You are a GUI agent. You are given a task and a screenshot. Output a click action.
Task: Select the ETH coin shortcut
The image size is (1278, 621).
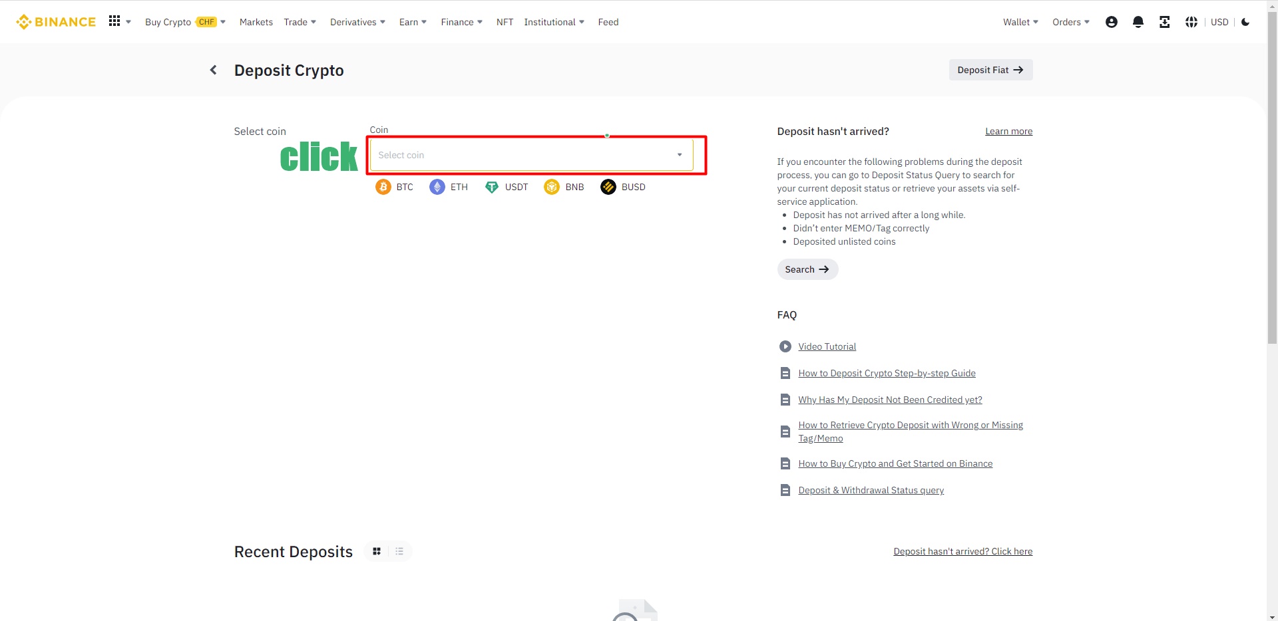click(x=449, y=187)
